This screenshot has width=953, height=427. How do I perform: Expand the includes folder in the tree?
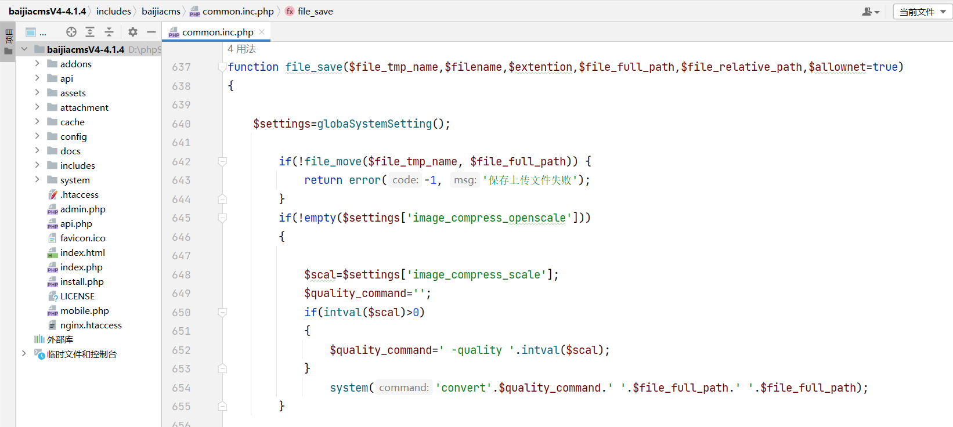[x=37, y=165]
